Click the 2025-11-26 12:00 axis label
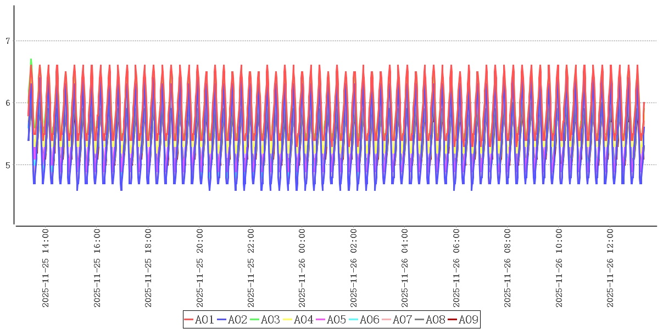This screenshot has height=329, width=663. [610, 268]
